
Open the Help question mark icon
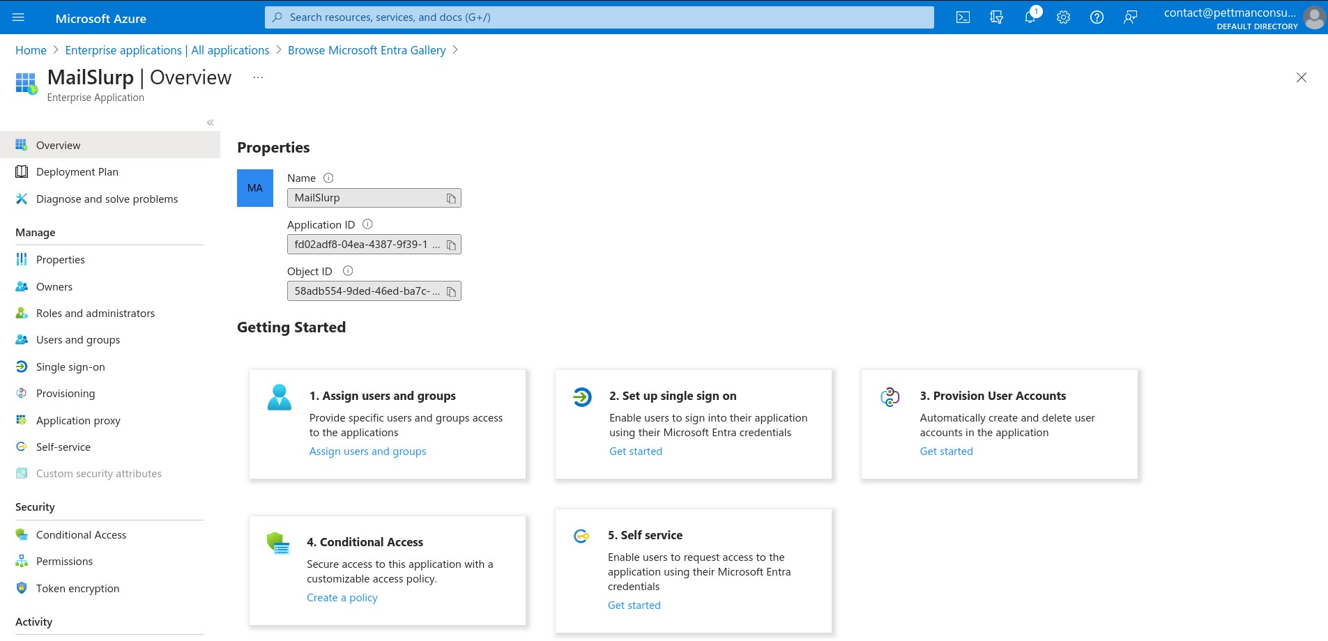coord(1097,17)
